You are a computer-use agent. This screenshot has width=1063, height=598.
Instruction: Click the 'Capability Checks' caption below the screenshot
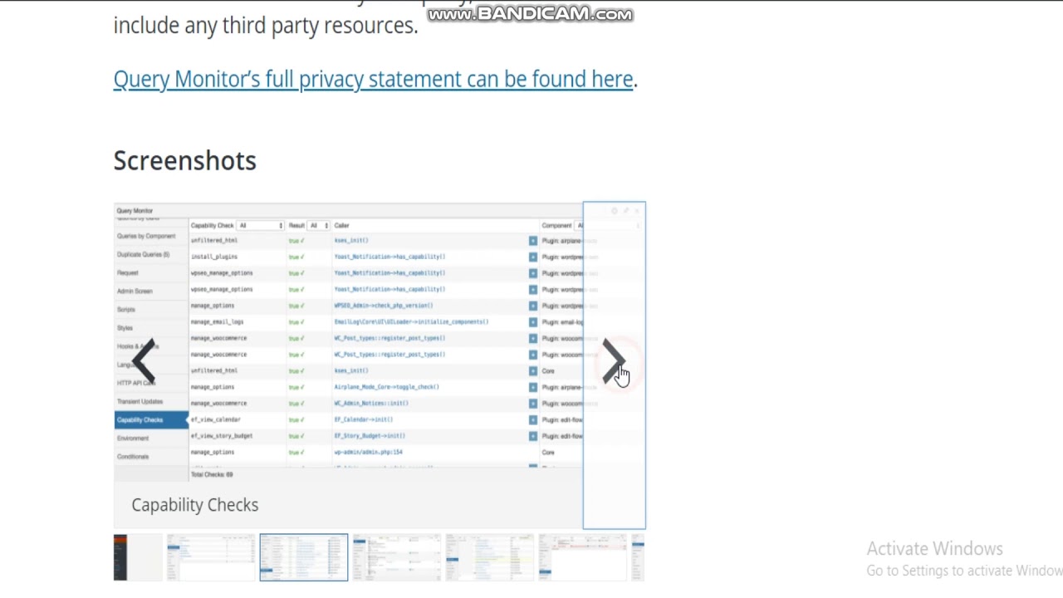pyautogui.click(x=195, y=505)
